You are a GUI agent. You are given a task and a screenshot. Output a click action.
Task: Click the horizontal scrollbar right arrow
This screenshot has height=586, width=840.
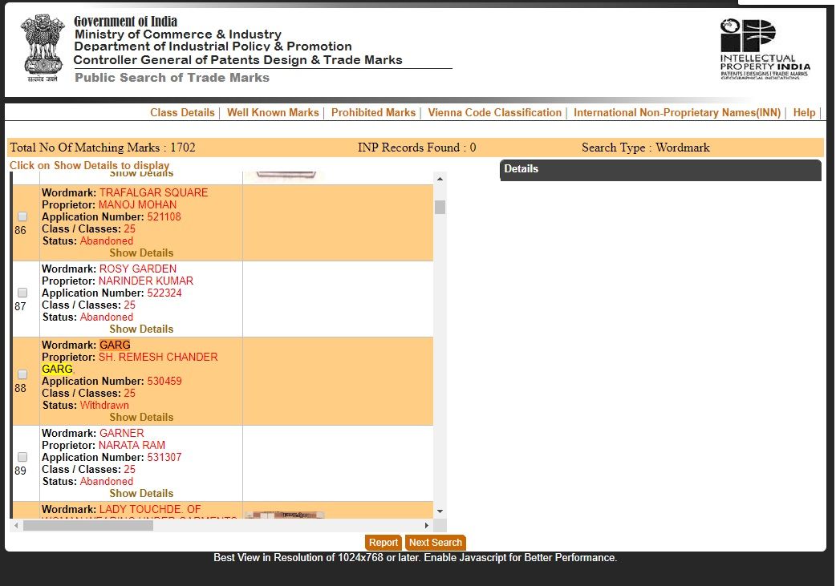coord(427,526)
